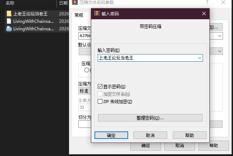Open the archive name dropdown in the background dialog

tap(220, 36)
